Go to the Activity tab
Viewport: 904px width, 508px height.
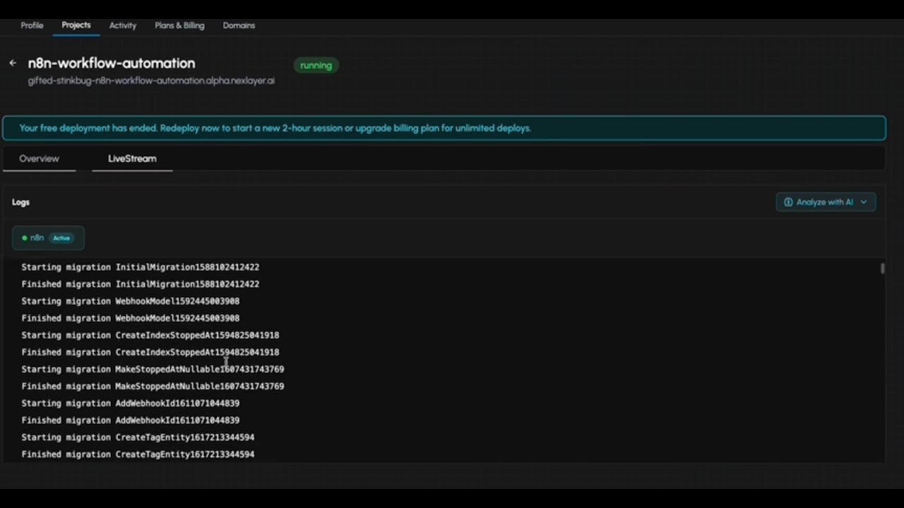122,25
